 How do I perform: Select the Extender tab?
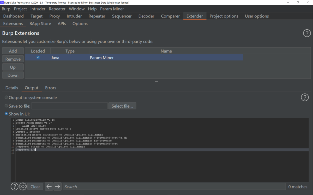coord(195,16)
